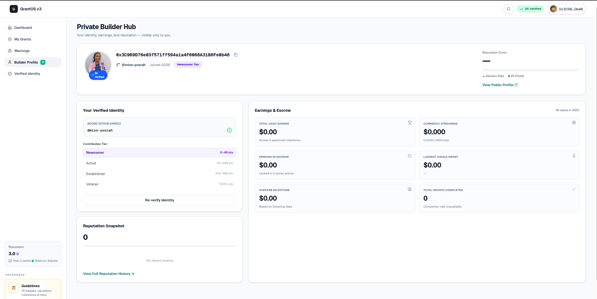
Task: Click Completion rate unavailable text
Action: pyautogui.click(x=442, y=207)
